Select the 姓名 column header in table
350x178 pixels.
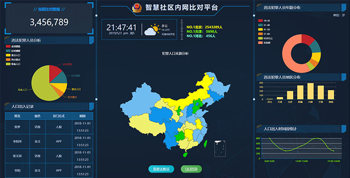coord(17,116)
